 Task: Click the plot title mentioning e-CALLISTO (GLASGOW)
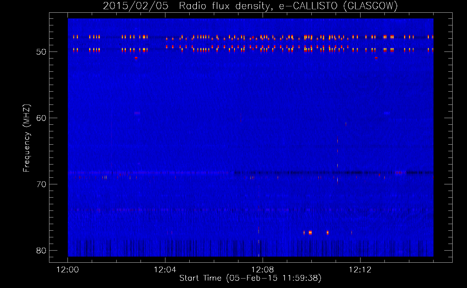point(250,6)
